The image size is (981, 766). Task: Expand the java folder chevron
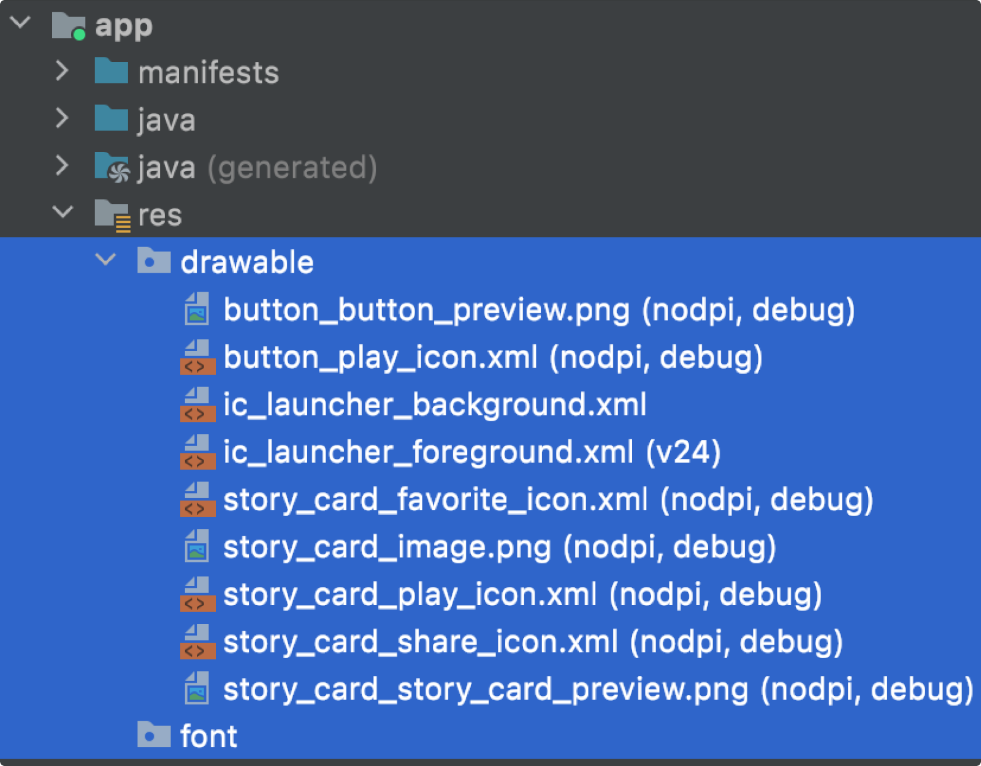pyautogui.click(x=62, y=118)
